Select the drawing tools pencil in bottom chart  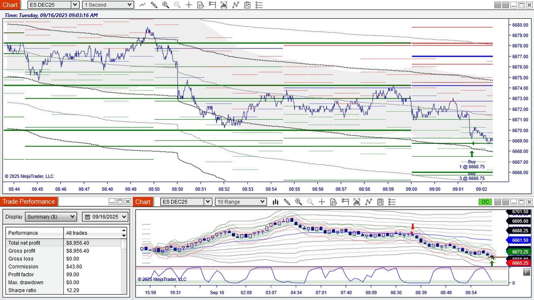point(287,202)
